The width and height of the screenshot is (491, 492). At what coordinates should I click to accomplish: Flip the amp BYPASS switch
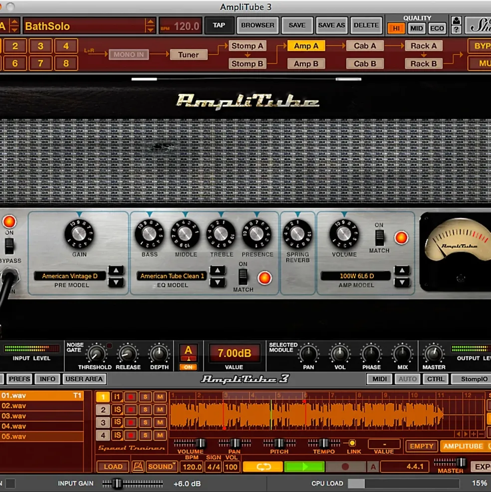click(x=9, y=246)
